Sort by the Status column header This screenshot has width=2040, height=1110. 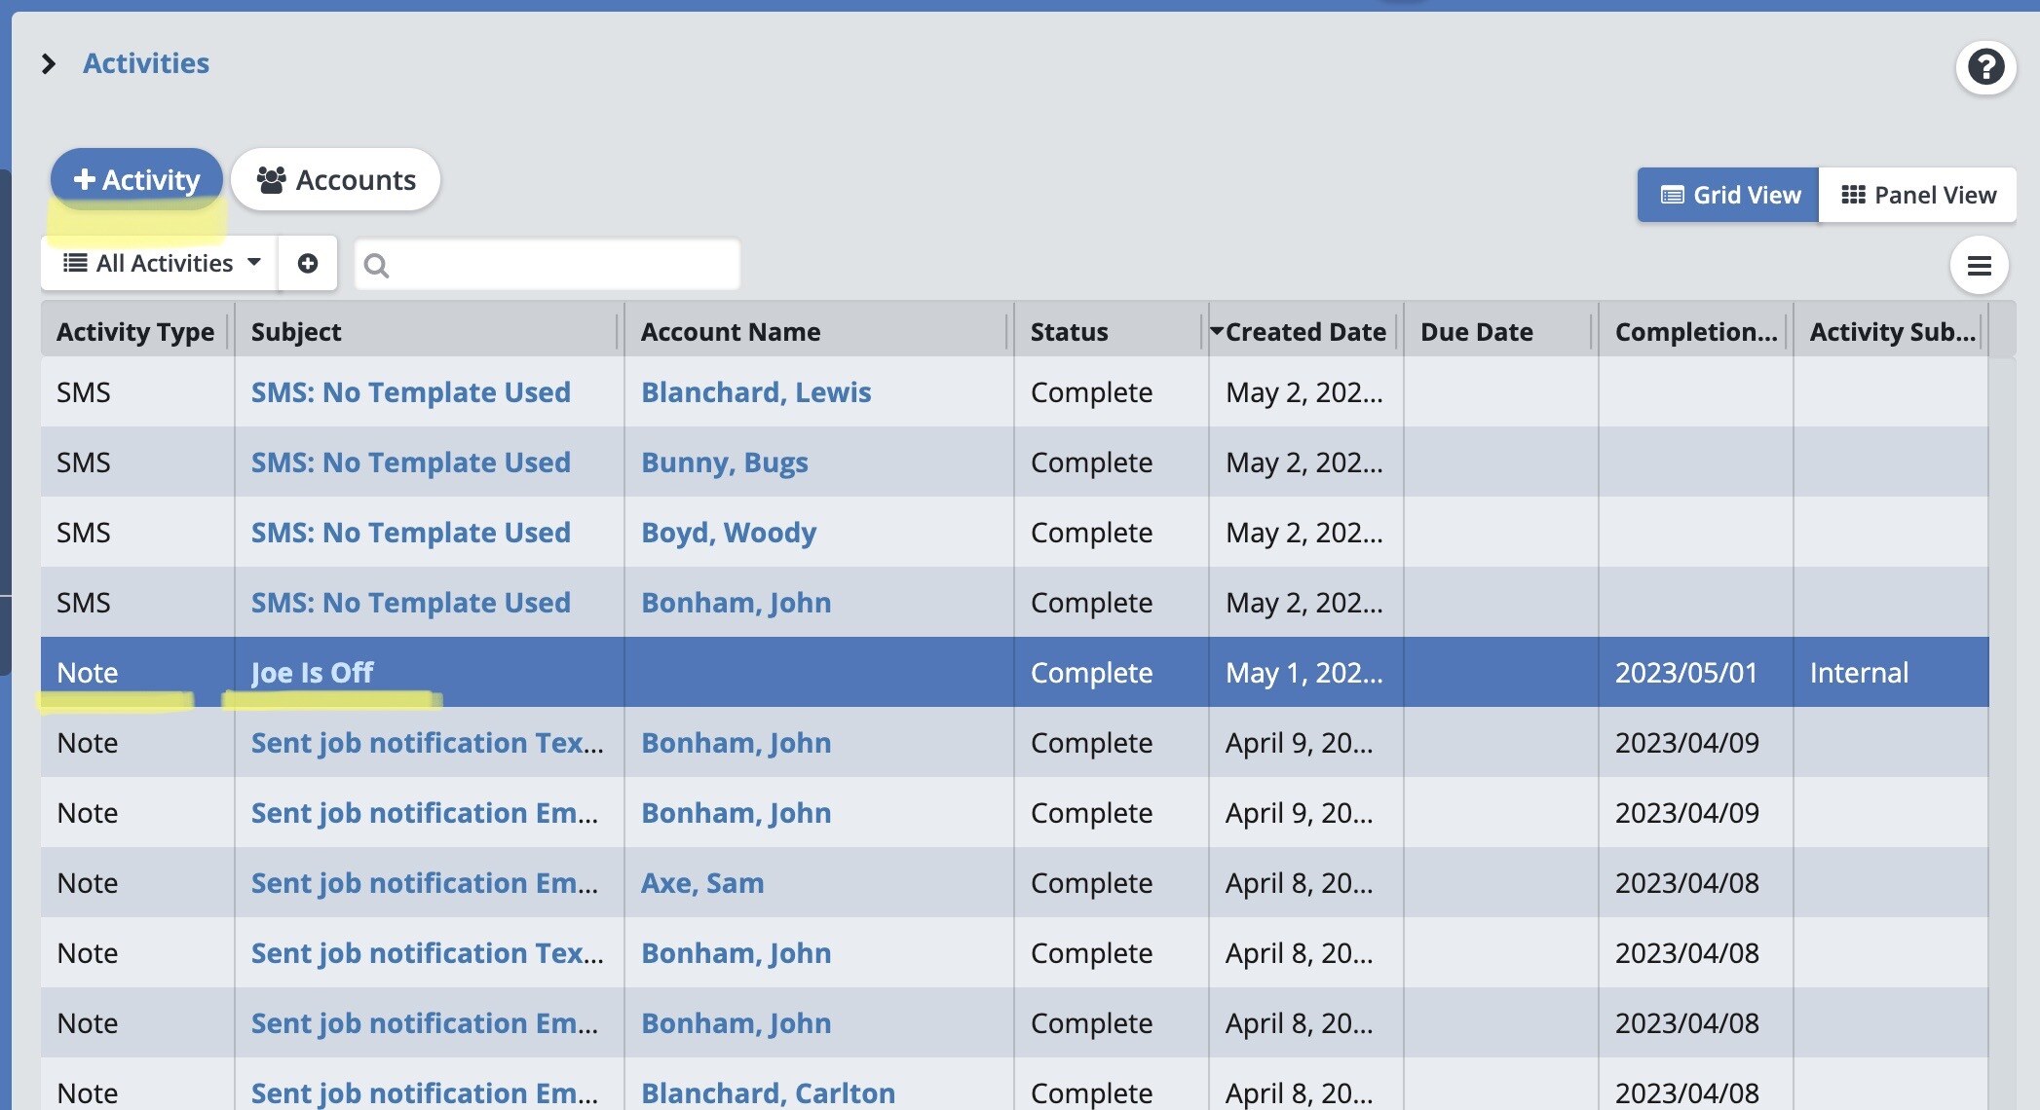click(x=1069, y=332)
